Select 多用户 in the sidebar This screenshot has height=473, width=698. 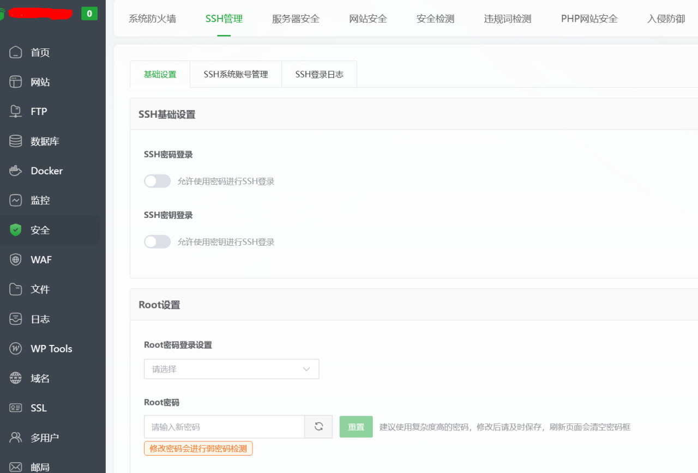coord(45,437)
